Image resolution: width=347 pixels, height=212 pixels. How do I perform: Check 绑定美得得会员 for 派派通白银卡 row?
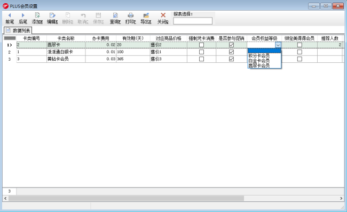[x=299, y=52]
